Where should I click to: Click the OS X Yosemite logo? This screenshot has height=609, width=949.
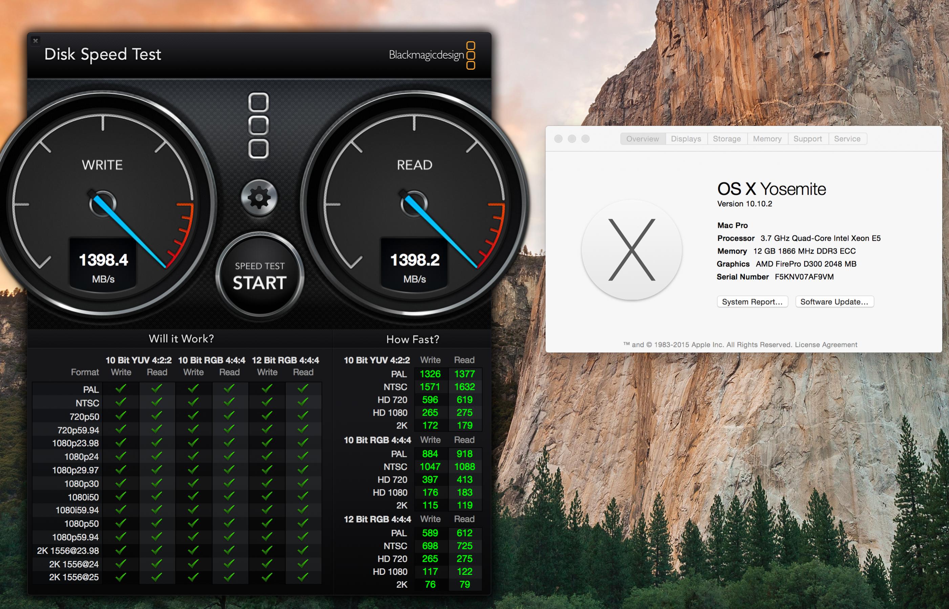[x=631, y=250]
